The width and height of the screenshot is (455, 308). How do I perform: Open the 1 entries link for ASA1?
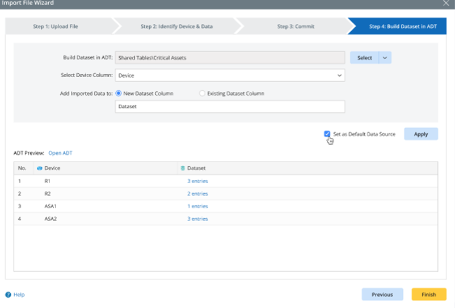coord(197,206)
